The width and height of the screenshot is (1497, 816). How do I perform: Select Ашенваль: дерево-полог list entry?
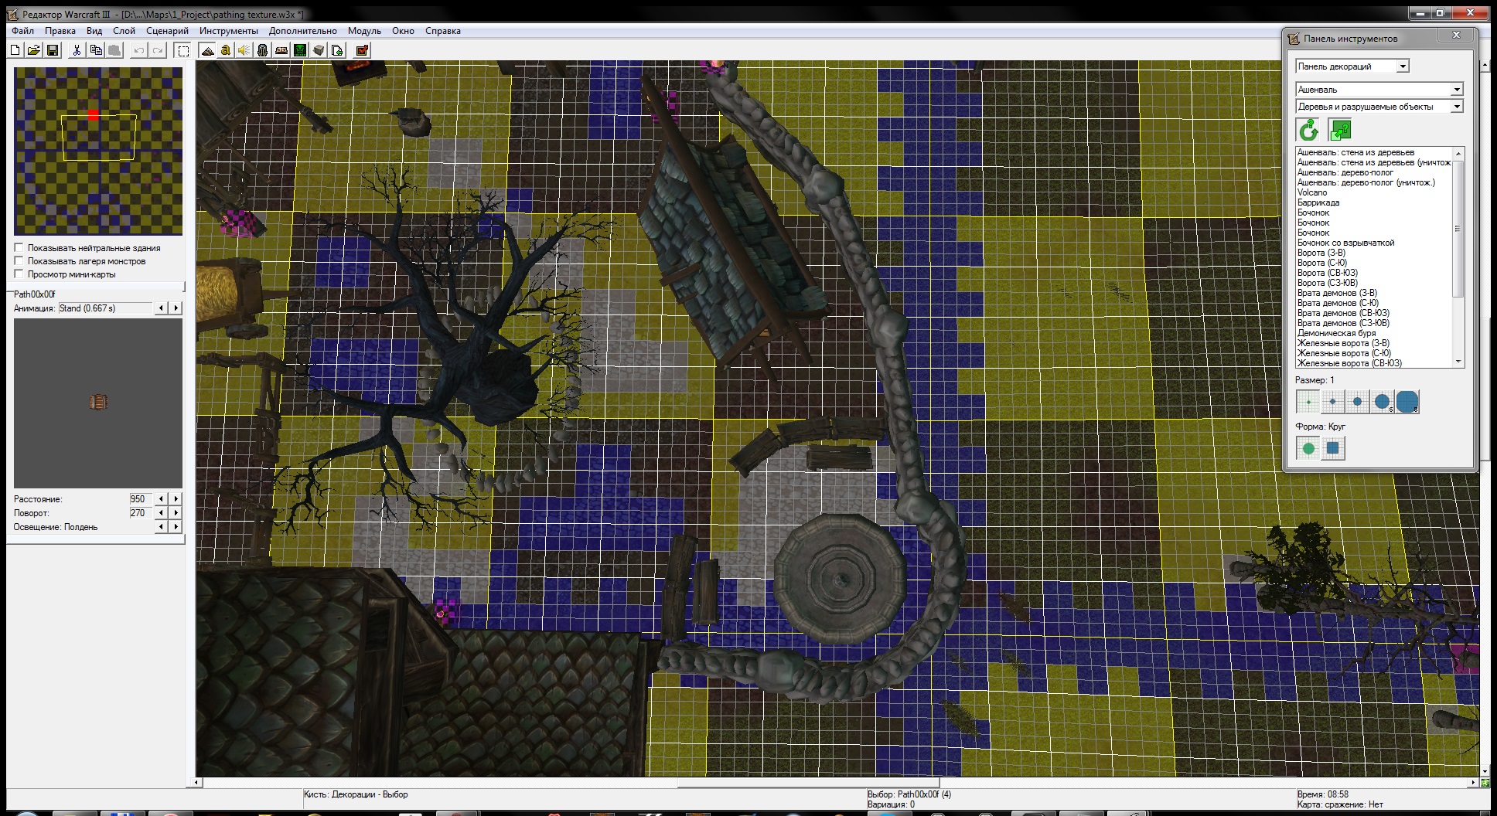tap(1345, 172)
